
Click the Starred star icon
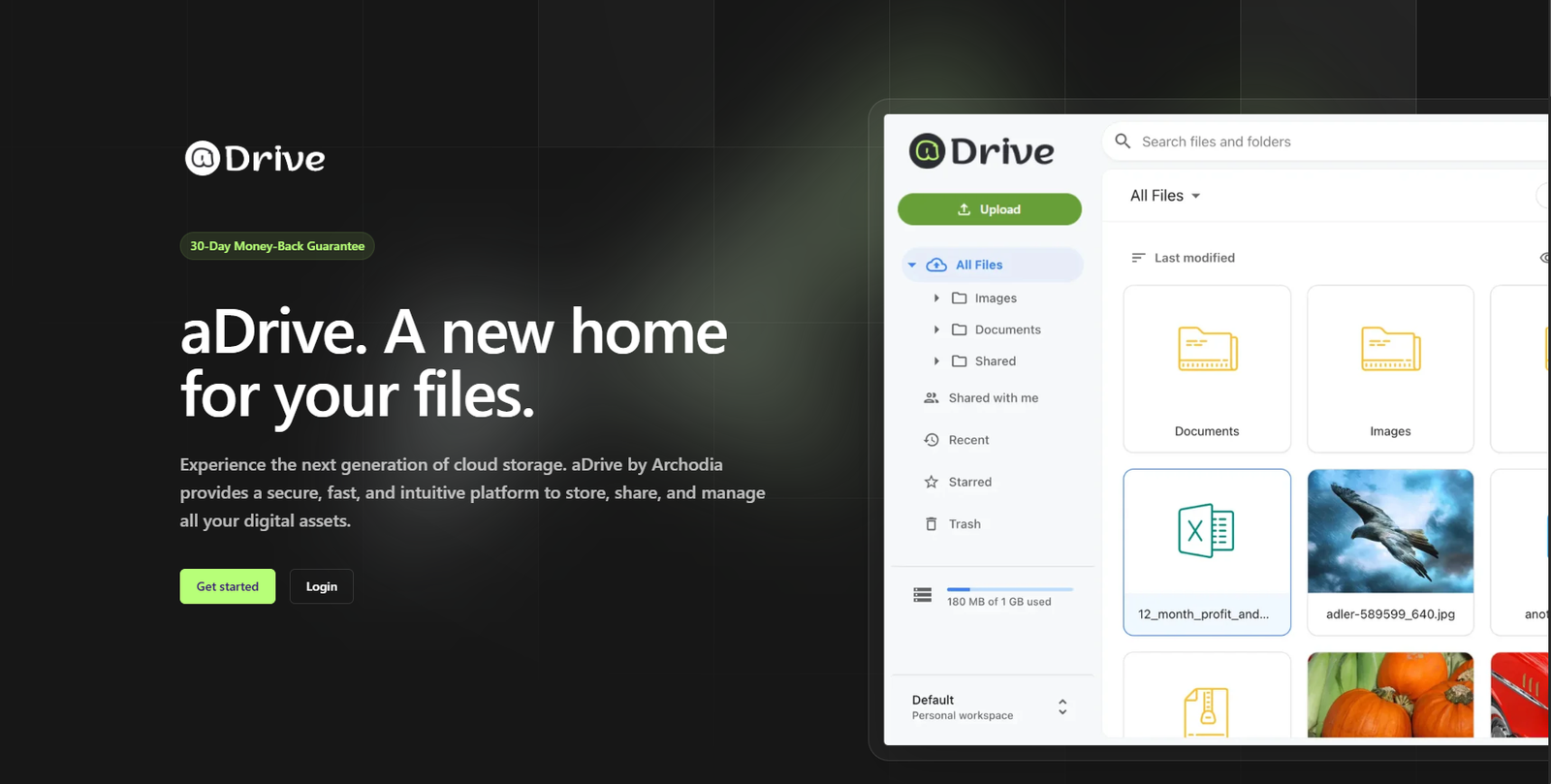(x=931, y=482)
